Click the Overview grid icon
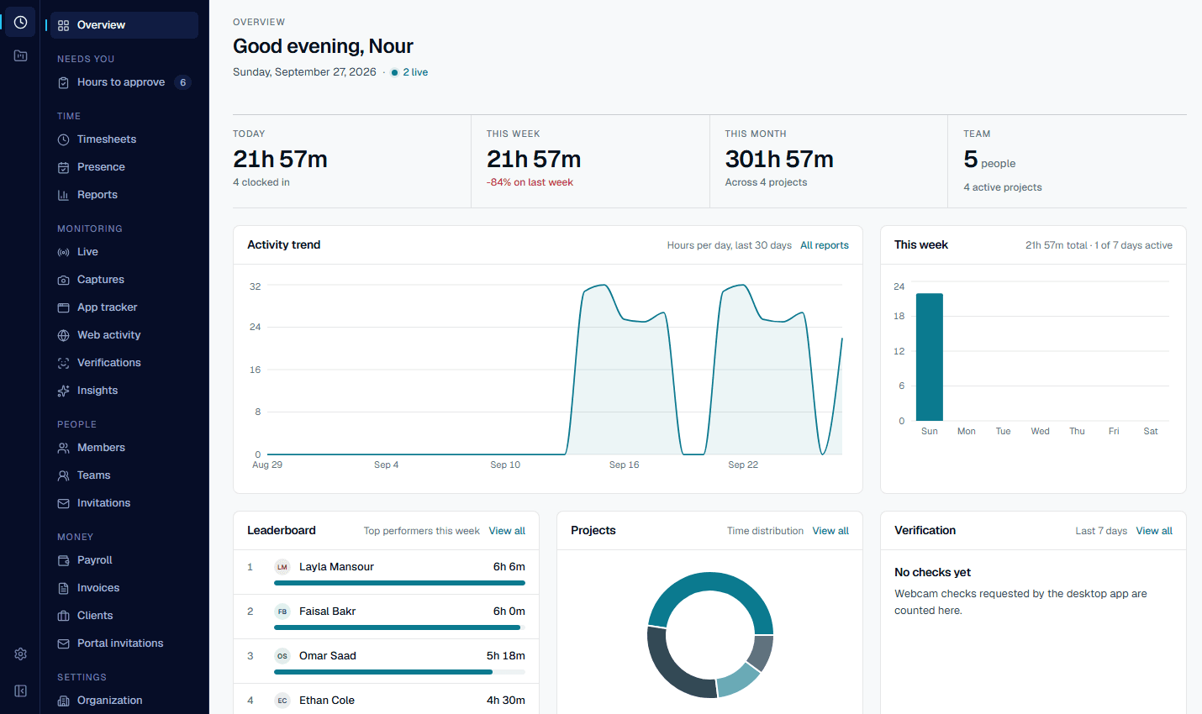The image size is (1202, 714). tap(63, 25)
